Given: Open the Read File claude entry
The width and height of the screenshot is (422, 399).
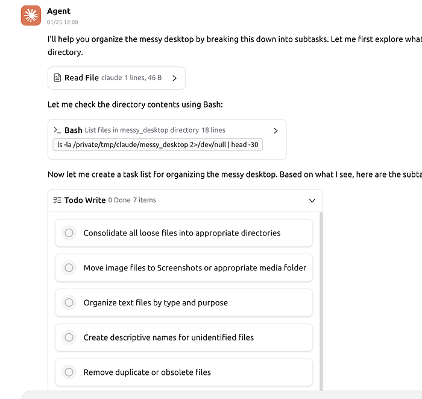Looking at the screenshot, I should click(x=113, y=78).
